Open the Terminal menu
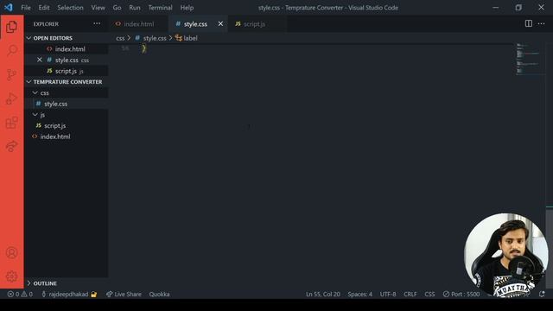 160,8
